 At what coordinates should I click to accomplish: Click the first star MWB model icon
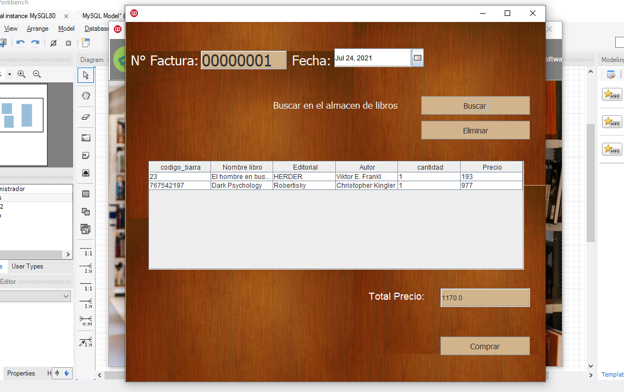(612, 94)
